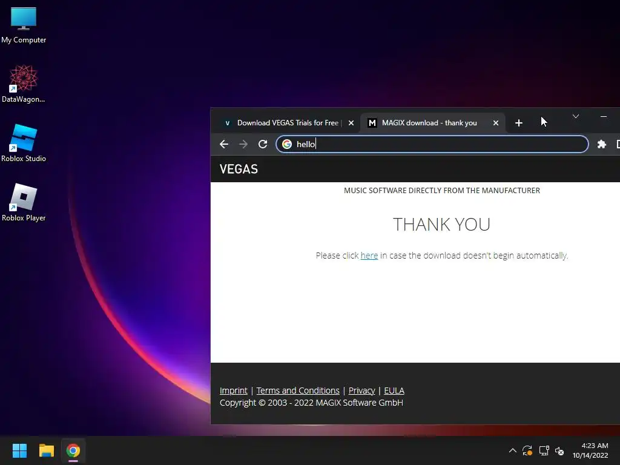Open the Windows Start menu
The width and height of the screenshot is (620, 465).
tap(19, 450)
